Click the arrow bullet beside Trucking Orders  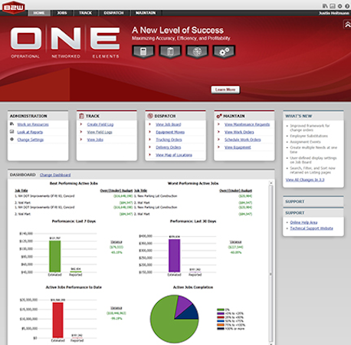150,140
